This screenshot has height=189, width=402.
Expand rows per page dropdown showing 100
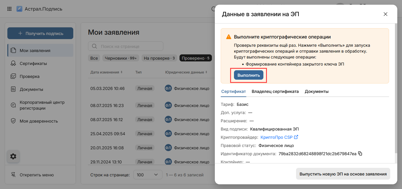click(147, 175)
